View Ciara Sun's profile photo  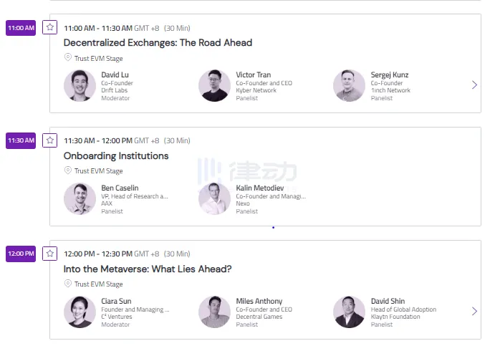(80, 312)
